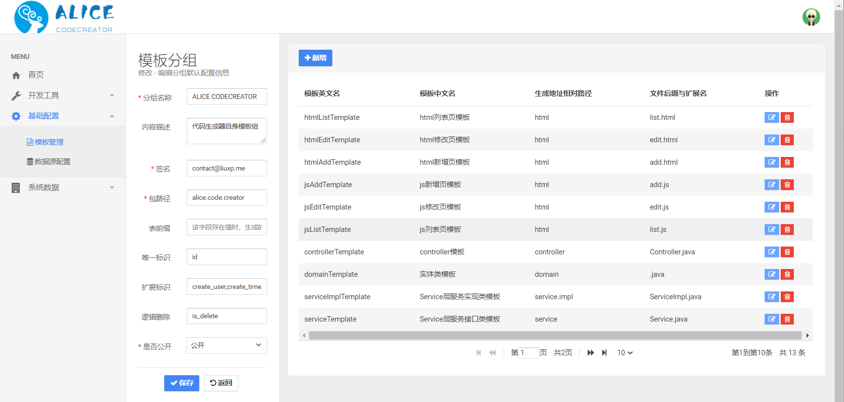This screenshot has height=402, width=844.
Task: Select the list.js cell
Action: tap(658, 230)
